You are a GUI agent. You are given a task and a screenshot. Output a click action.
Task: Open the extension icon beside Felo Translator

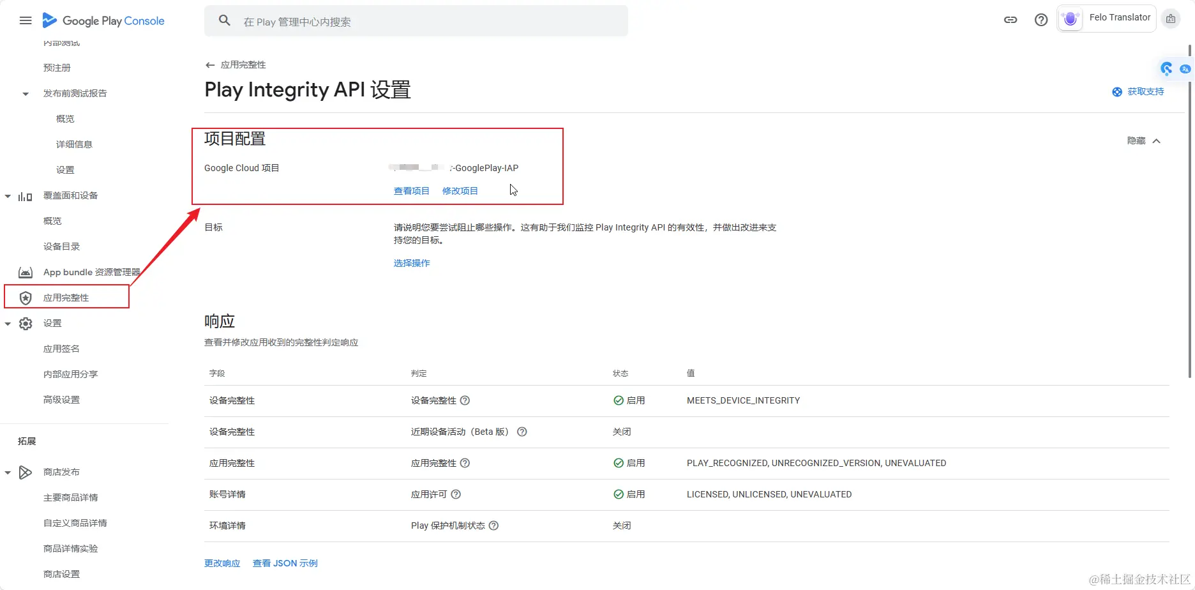pos(1171,19)
